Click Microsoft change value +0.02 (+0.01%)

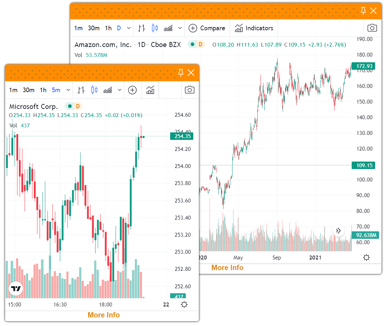pyautogui.click(x=124, y=115)
